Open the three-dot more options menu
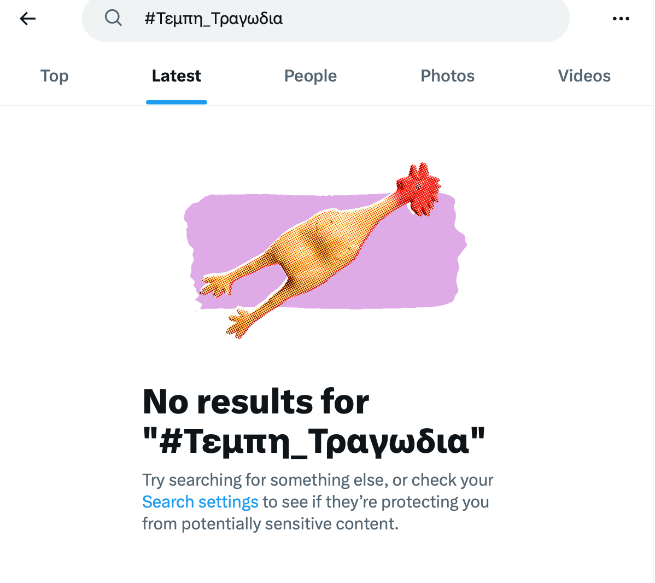The height and width of the screenshot is (583, 655). tap(621, 19)
